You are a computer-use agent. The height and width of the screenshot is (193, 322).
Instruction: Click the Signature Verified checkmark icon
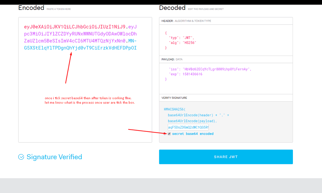pyautogui.click(x=21, y=157)
